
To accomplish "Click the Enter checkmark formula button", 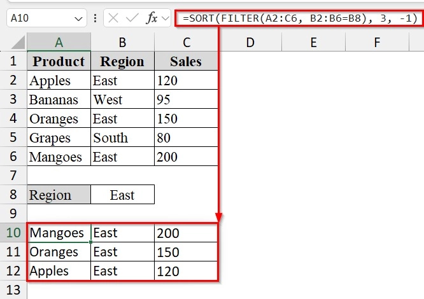I will click(x=134, y=18).
